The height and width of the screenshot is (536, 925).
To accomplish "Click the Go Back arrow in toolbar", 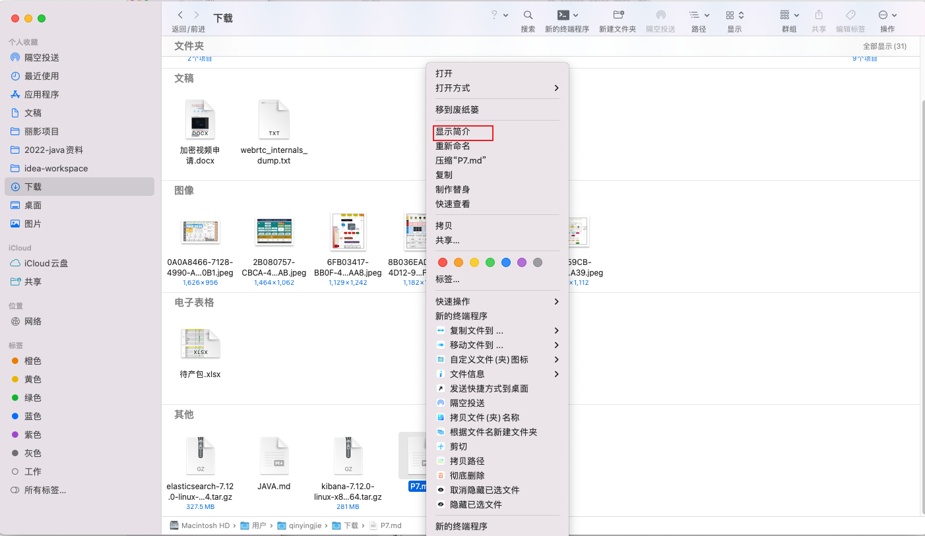I will pyautogui.click(x=180, y=15).
